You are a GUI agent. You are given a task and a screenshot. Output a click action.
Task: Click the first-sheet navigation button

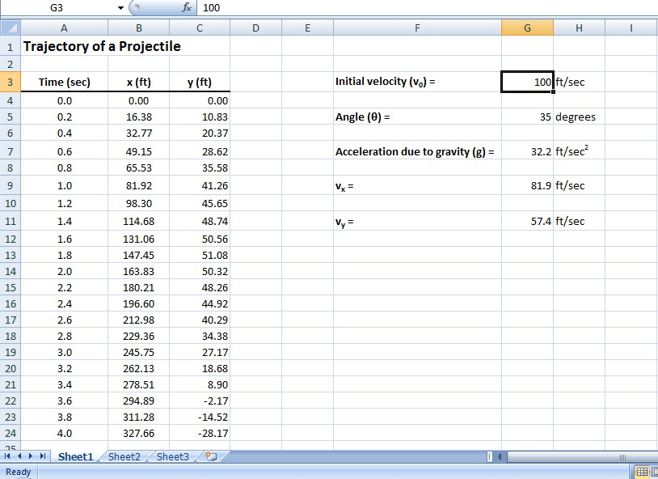[7, 456]
